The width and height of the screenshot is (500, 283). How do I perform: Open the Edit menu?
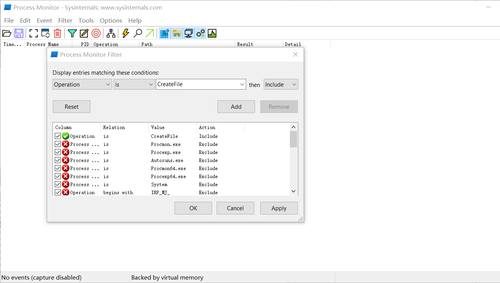point(25,20)
